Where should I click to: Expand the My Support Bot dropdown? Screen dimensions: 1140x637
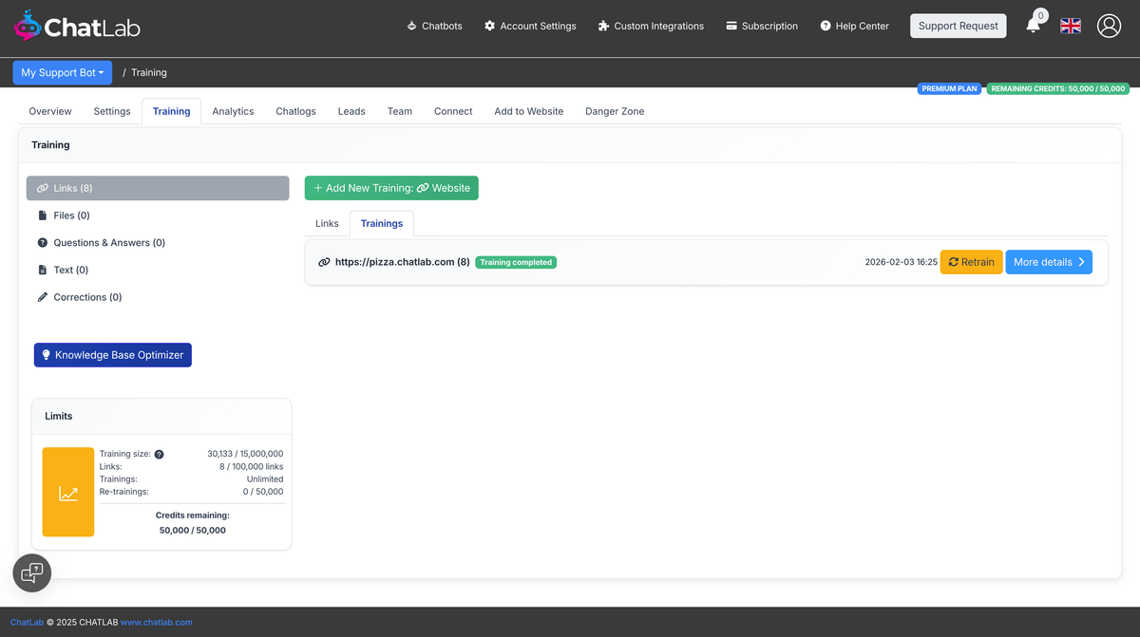point(63,72)
